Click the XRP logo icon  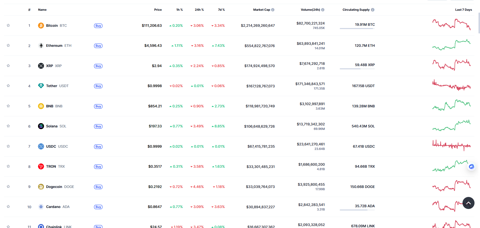pyautogui.click(x=41, y=66)
